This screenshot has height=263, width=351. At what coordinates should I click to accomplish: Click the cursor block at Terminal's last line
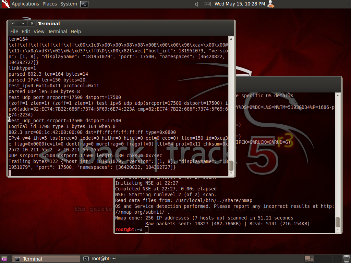click(x=10, y=173)
